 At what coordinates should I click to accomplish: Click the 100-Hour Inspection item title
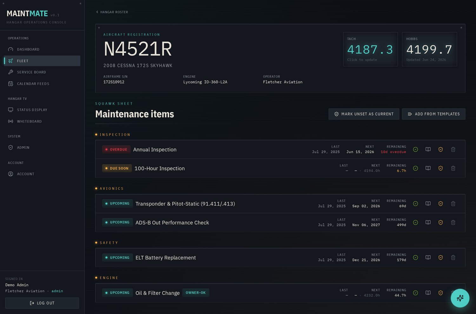[x=160, y=168]
